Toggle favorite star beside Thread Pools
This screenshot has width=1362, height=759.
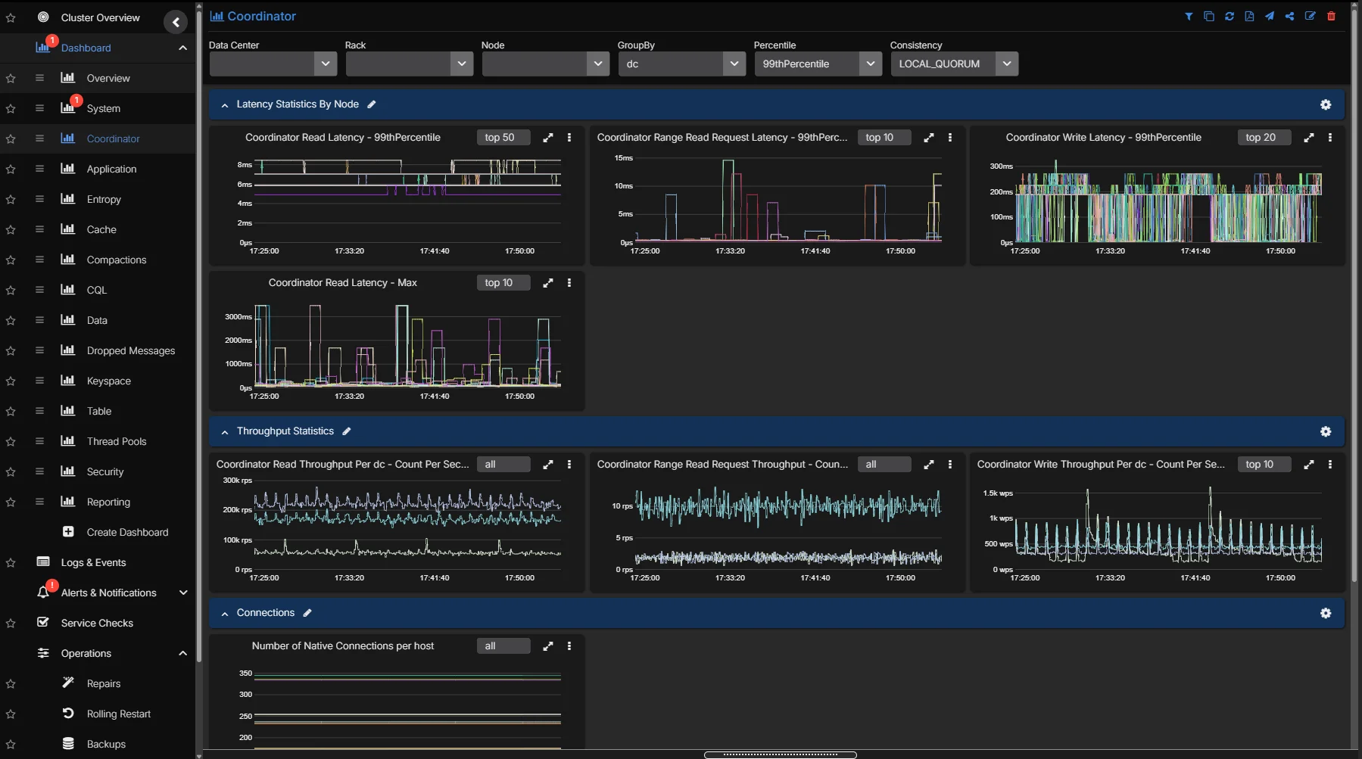tap(11, 442)
